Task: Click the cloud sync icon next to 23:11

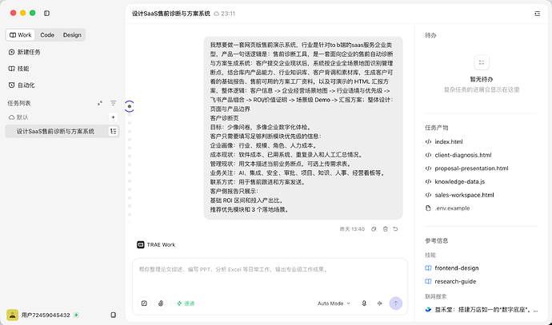Action: (x=217, y=14)
